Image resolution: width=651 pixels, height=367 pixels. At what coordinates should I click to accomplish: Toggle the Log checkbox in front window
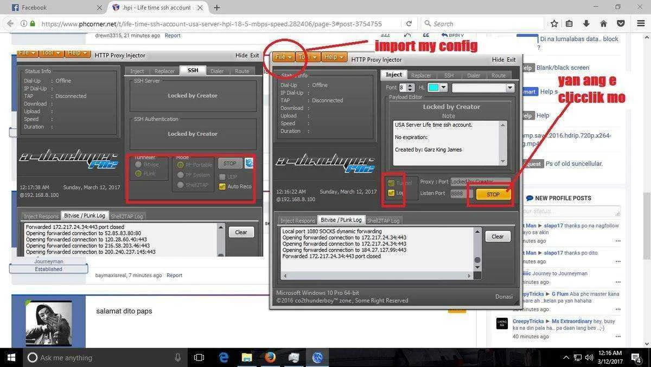coord(391,193)
